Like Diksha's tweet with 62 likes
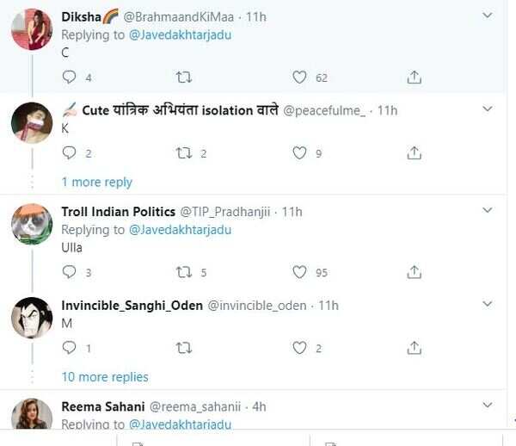Viewport: 516px width, 446px height. pyautogui.click(x=299, y=77)
